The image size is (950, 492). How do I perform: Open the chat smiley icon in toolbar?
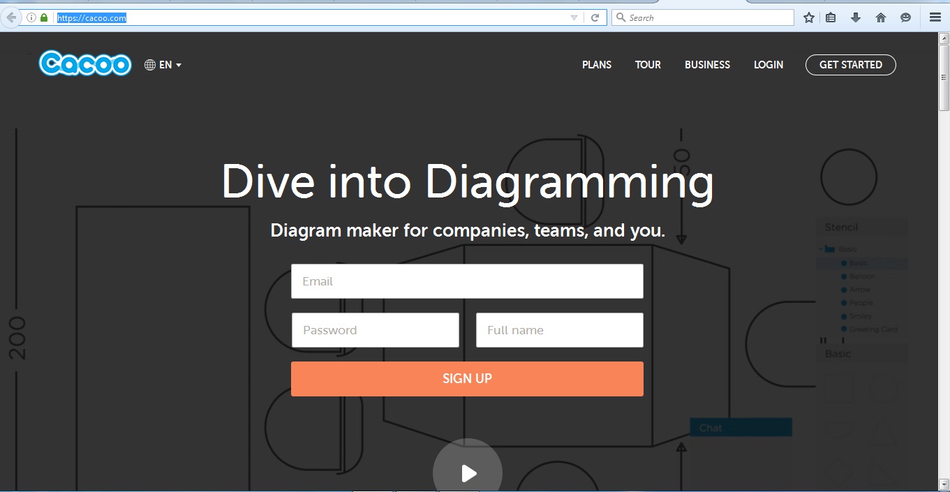point(905,17)
